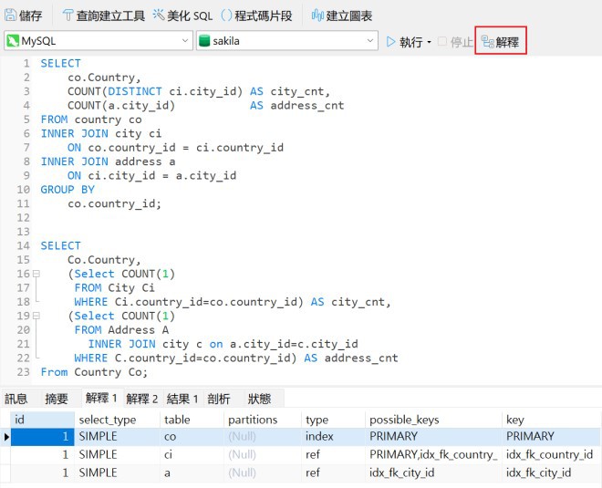The width and height of the screenshot is (602, 488).
Task: Click the select_type column header
Action: [x=108, y=419]
